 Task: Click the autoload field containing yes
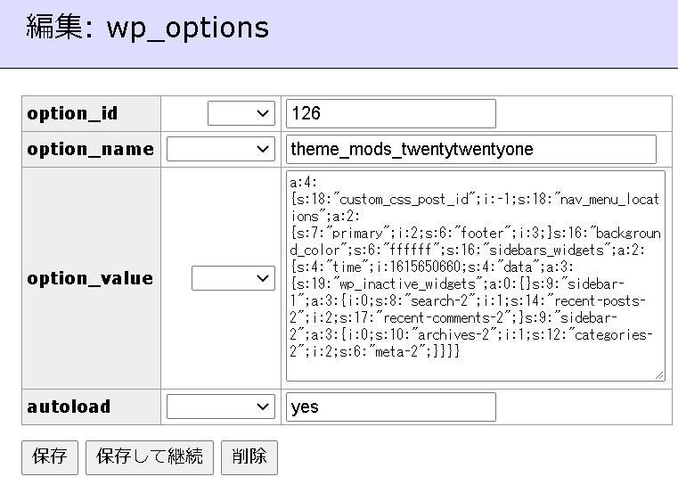coord(390,407)
